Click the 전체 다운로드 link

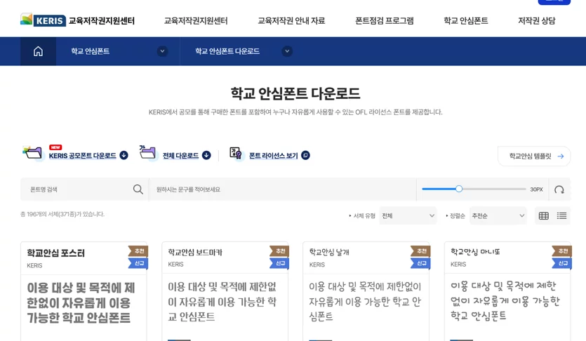pos(180,155)
